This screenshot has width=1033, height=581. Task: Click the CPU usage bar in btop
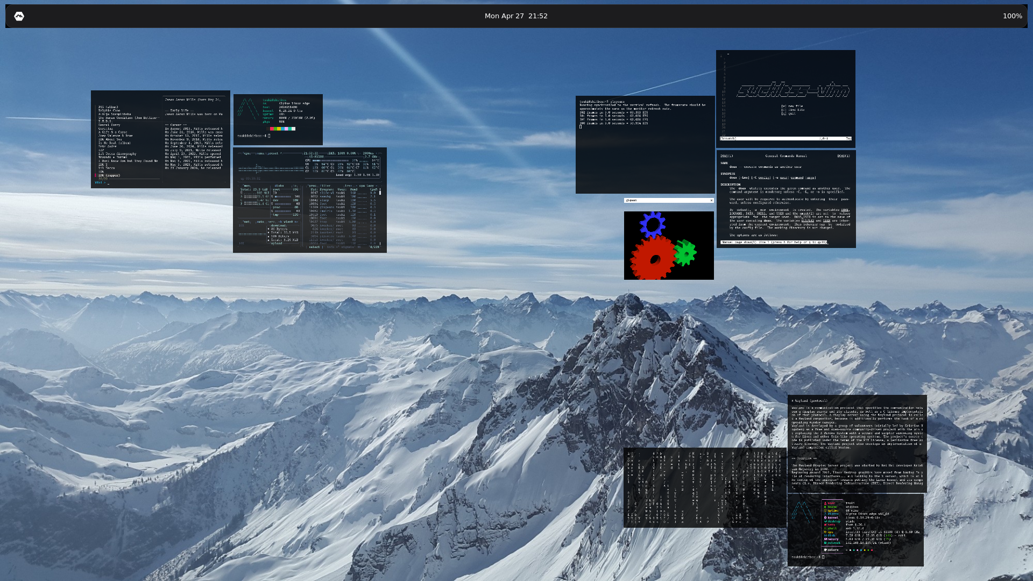330,160
